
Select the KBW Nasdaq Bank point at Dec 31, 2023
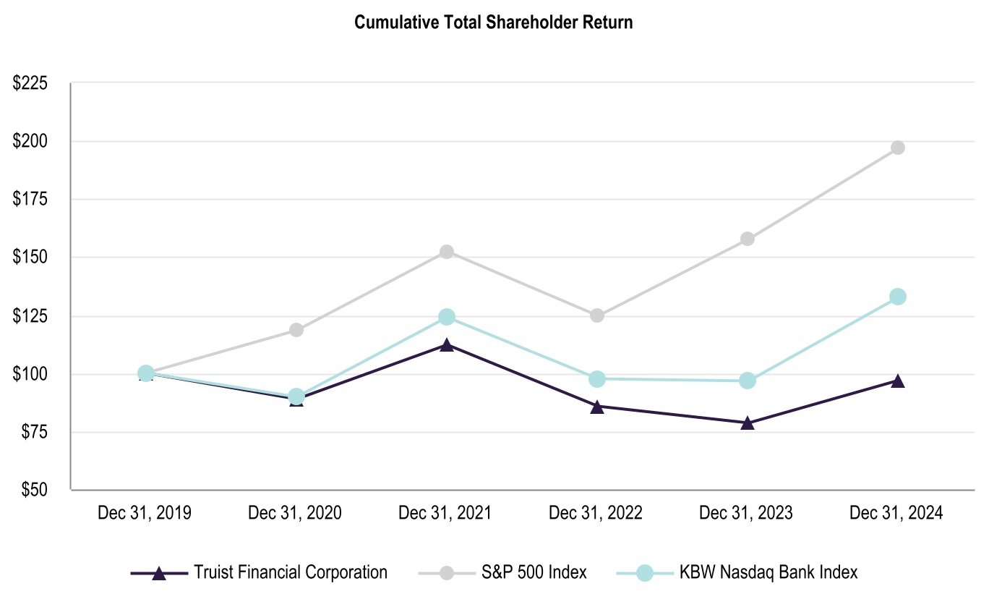point(748,381)
